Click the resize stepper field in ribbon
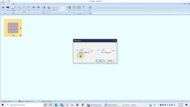The image size is (190, 107). (x=62, y=8)
